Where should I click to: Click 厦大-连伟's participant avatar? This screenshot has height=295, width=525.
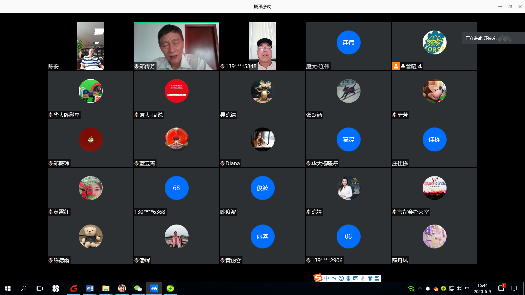pos(348,42)
